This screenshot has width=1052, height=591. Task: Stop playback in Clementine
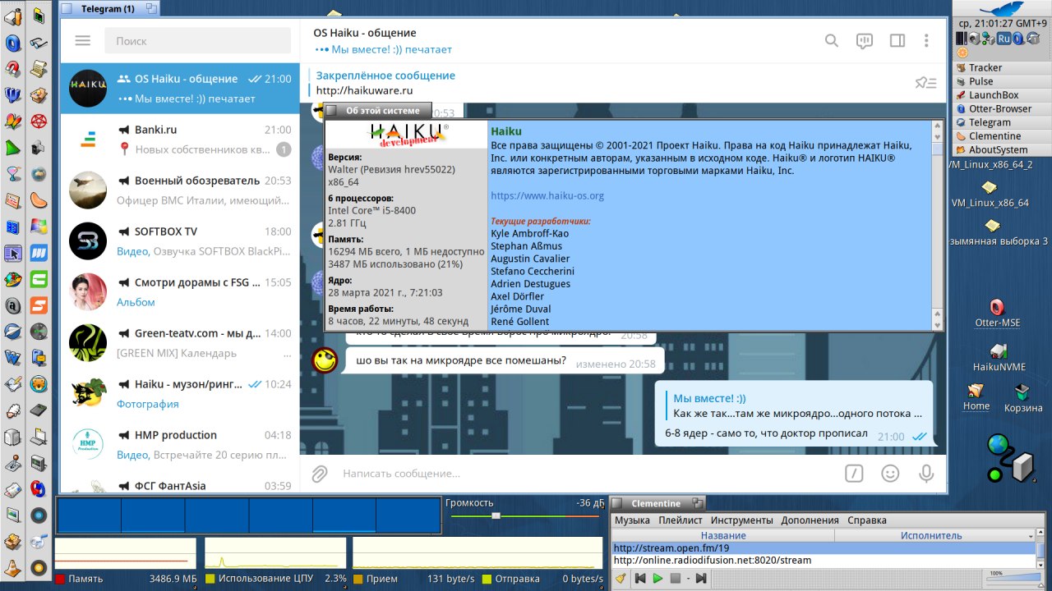pyautogui.click(x=676, y=579)
